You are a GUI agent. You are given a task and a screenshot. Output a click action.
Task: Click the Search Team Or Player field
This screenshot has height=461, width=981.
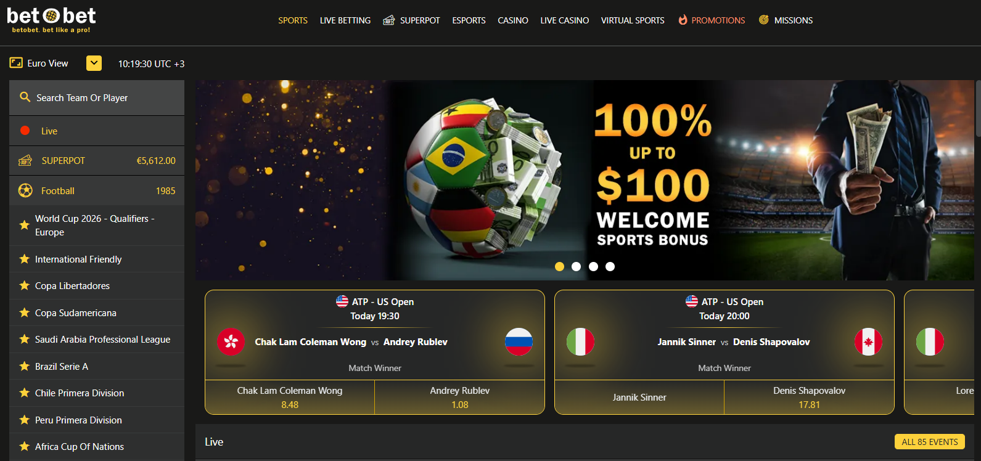(x=97, y=97)
